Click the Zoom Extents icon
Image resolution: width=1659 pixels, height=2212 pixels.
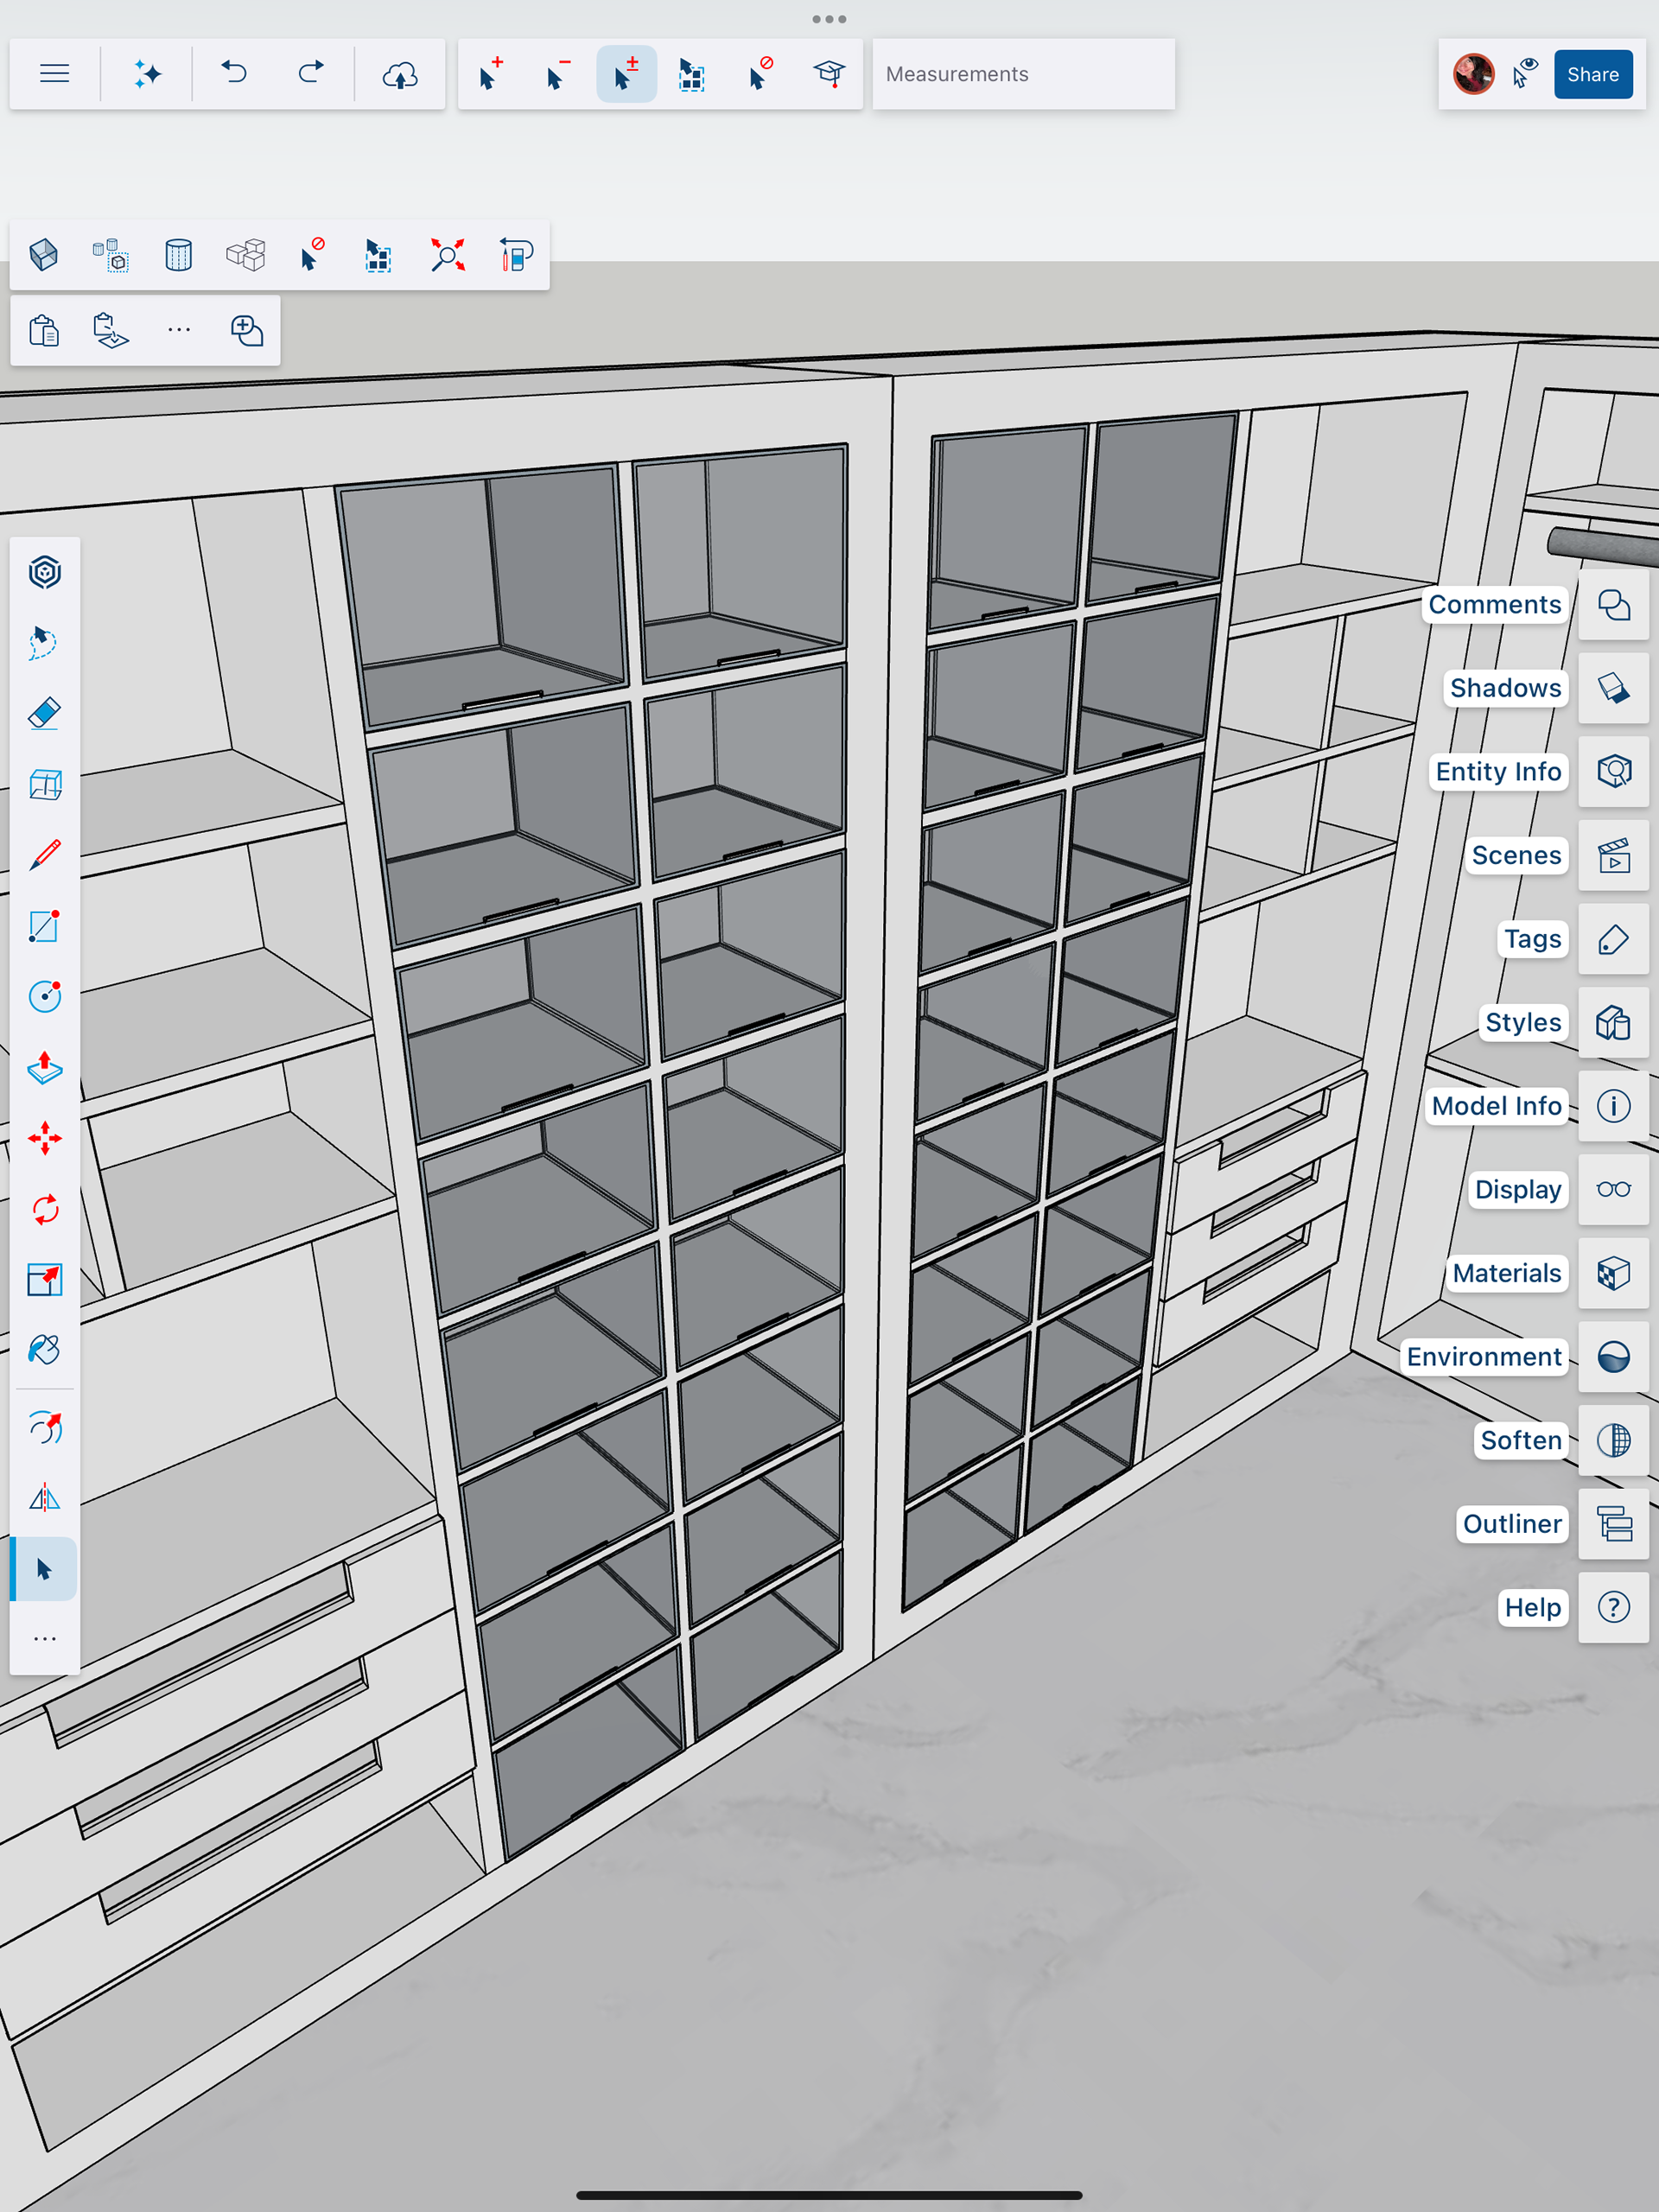pos(447,255)
